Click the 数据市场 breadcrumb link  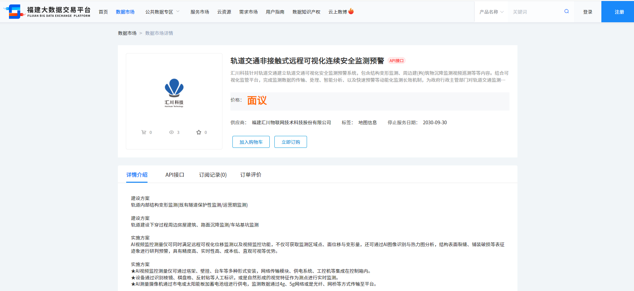(127, 33)
